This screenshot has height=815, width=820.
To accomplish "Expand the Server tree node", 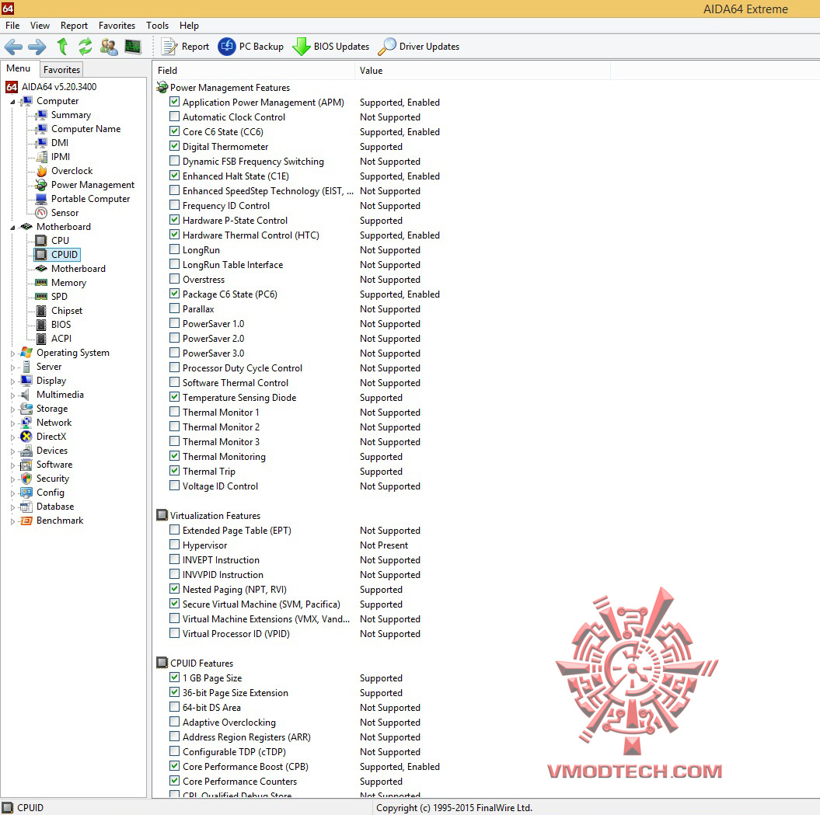I will pos(13,367).
